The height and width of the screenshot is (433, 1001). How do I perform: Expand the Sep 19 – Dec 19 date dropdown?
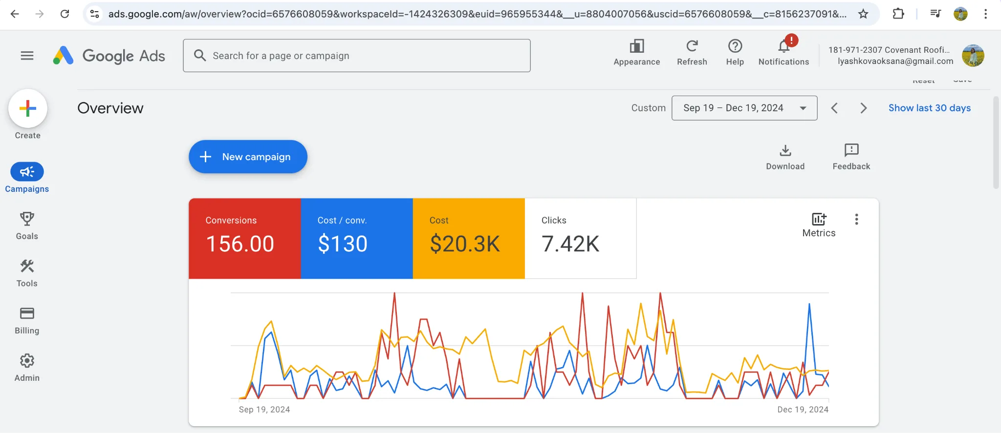coord(744,108)
